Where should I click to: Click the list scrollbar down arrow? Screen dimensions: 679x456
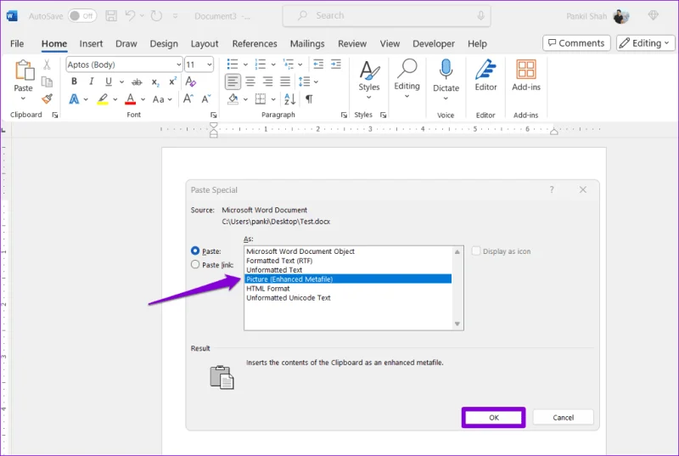pyautogui.click(x=457, y=324)
